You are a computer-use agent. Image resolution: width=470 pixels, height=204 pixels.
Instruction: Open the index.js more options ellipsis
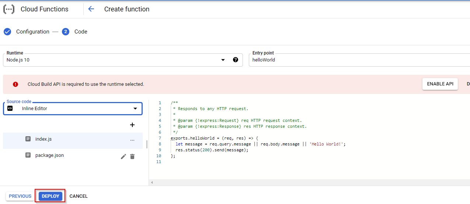pyautogui.click(x=132, y=140)
